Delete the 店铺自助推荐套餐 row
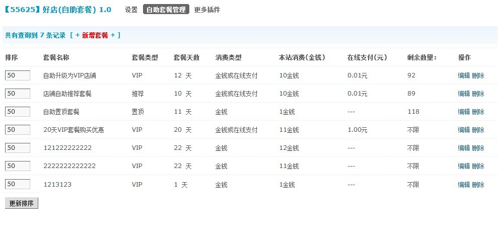The height and width of the screenshot is (241, 498). click(478, 94)
